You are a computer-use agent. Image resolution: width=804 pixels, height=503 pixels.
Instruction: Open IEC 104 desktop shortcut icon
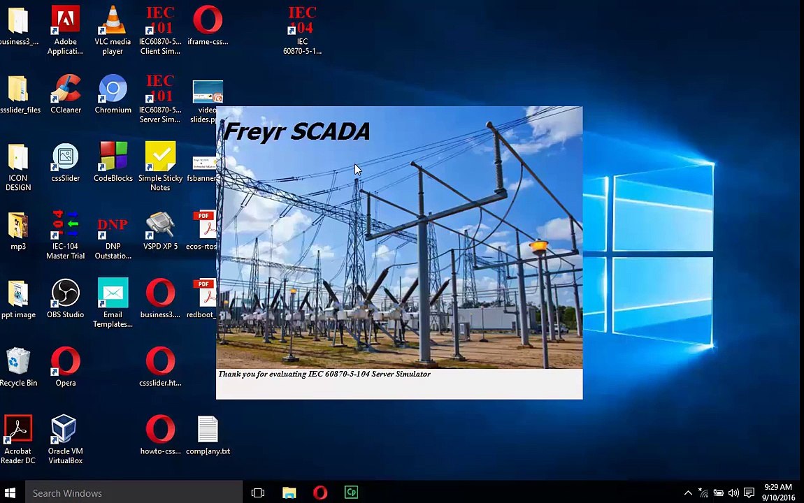[x=302, y=30]
